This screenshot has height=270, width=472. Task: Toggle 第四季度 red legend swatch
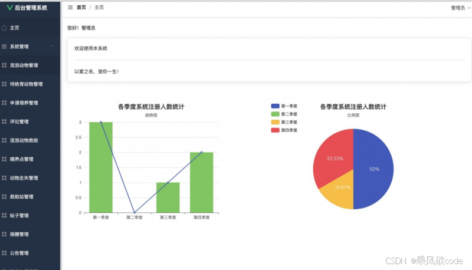coord(275,130)
